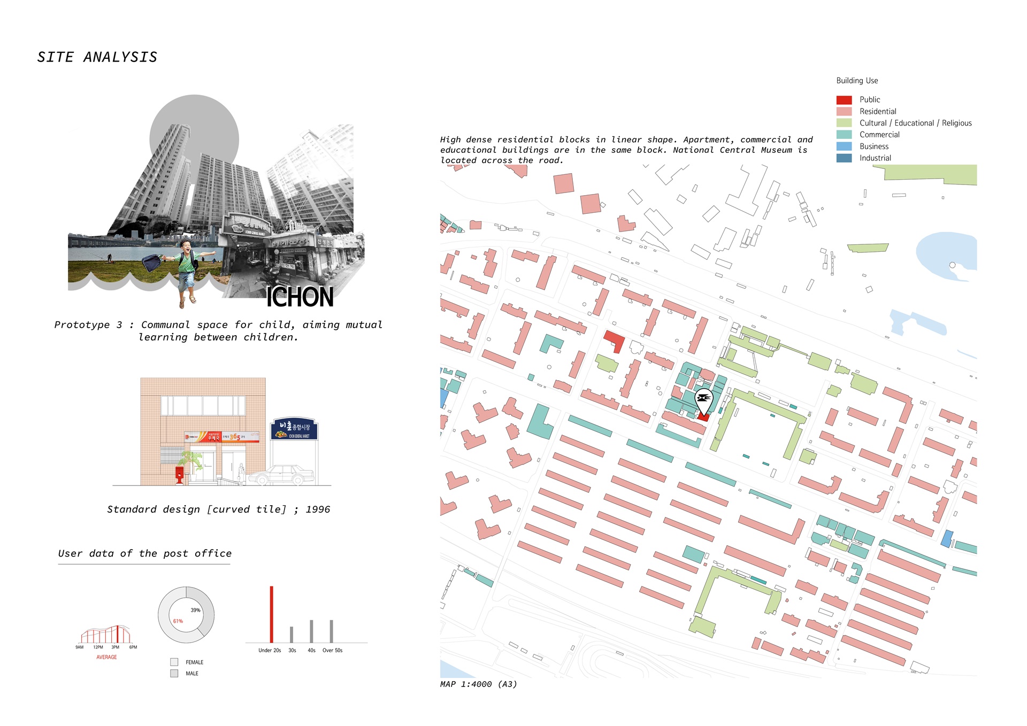This screenshot has width=1027, height=726.
Task: Click the 'User data of the post office' heading
Action: click(x=145, y=553)
